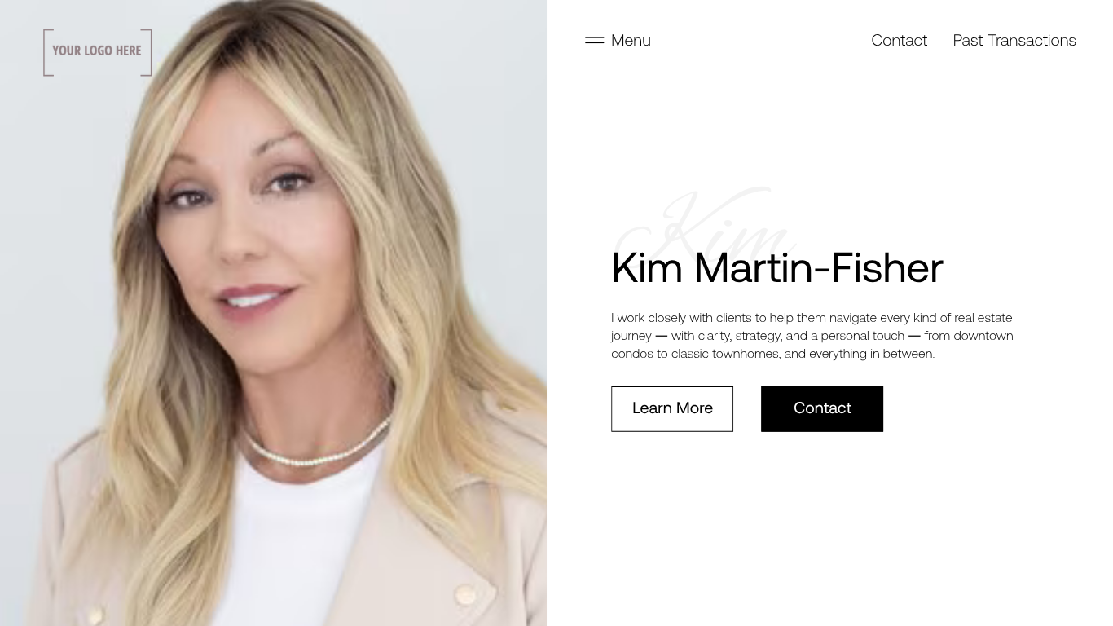Select the Menu label in the header
This screenshot has width=1113, height=626.
(x=631, y=40)
